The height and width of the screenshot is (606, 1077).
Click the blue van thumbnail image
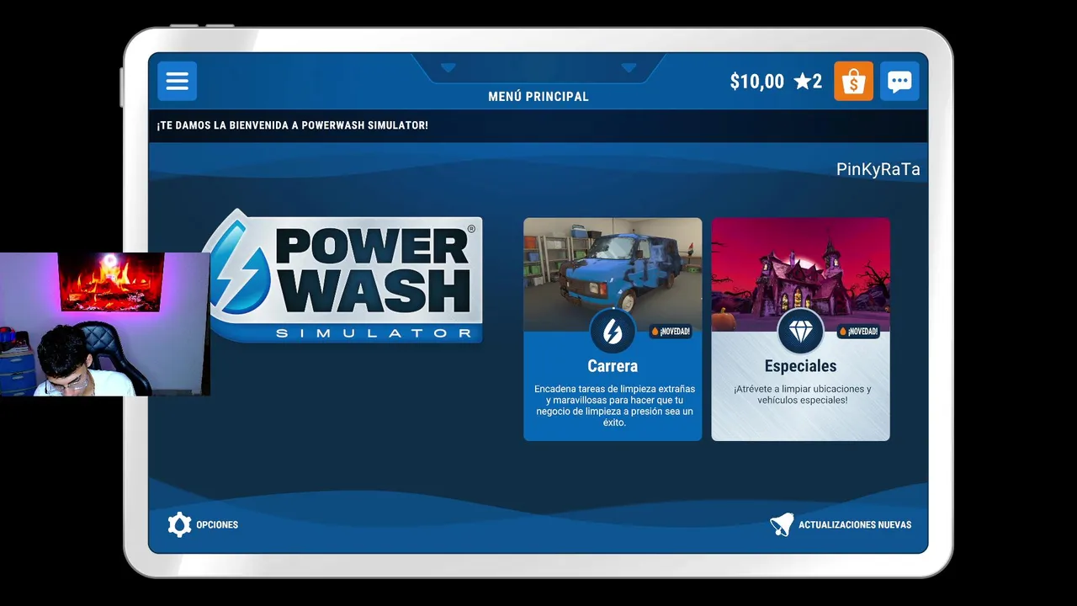(613, 274)
